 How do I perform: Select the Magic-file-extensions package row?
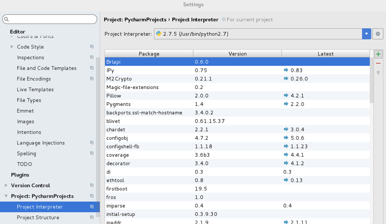[x=237, y=87]
